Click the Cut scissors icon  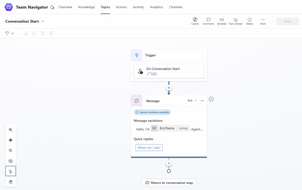(26, 33)
